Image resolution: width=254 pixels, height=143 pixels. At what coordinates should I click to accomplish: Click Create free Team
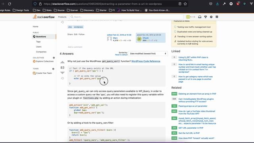(42, 73)
